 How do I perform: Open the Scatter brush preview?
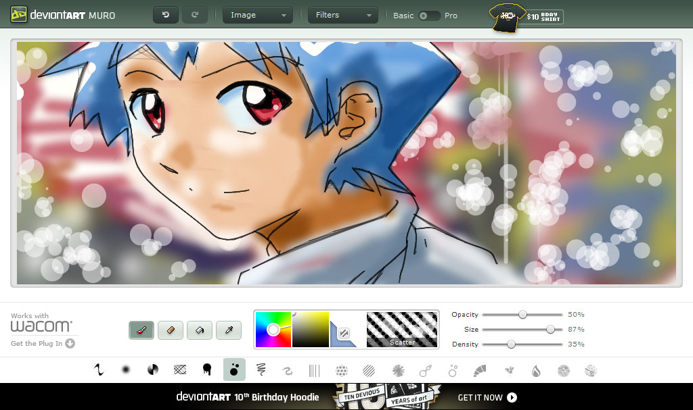402,330
